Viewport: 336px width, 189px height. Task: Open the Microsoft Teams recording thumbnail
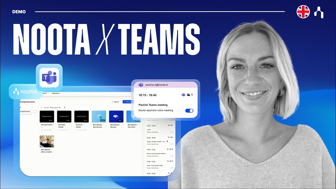coord(47,117)
